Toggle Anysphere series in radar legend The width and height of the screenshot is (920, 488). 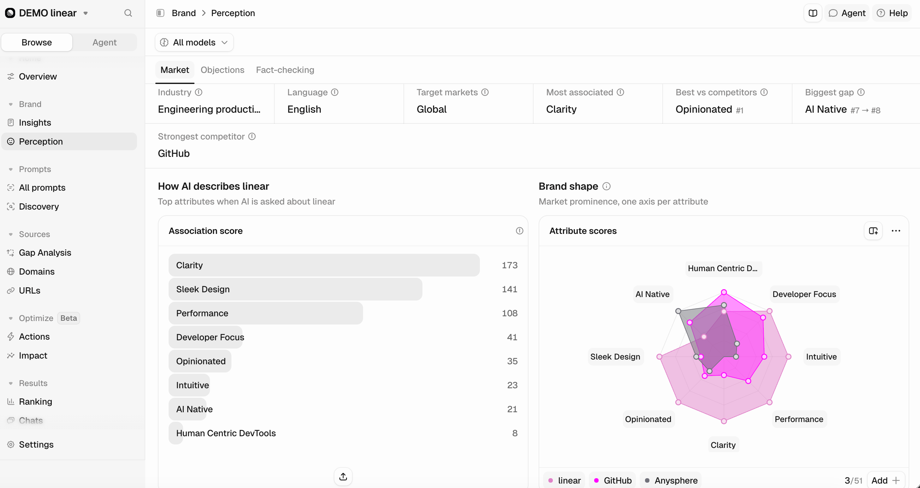(671, 480)
